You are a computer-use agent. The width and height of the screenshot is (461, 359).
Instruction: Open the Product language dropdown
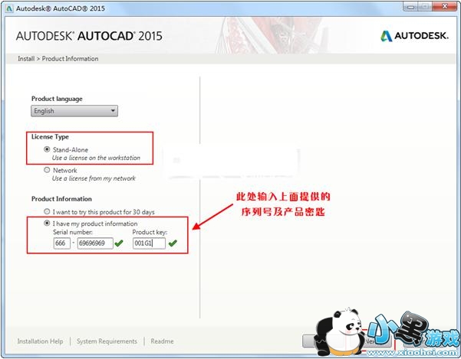pos(74,111)
